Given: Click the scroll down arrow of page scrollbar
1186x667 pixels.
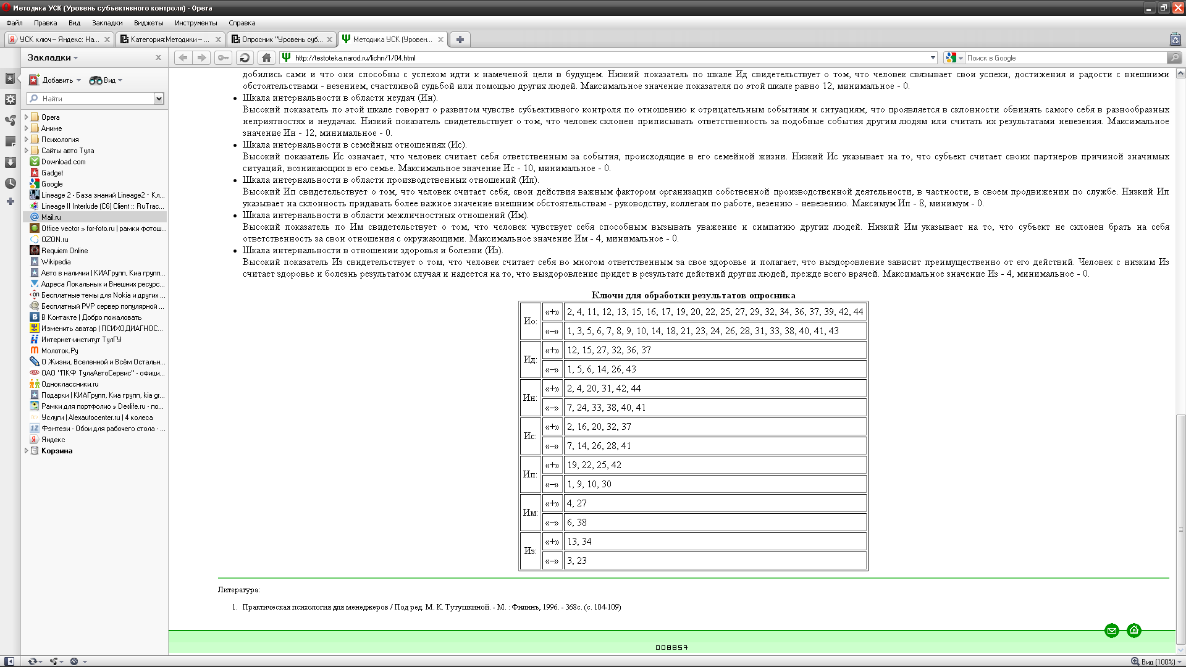Looking at the screenshot, I should (1181, 650).
